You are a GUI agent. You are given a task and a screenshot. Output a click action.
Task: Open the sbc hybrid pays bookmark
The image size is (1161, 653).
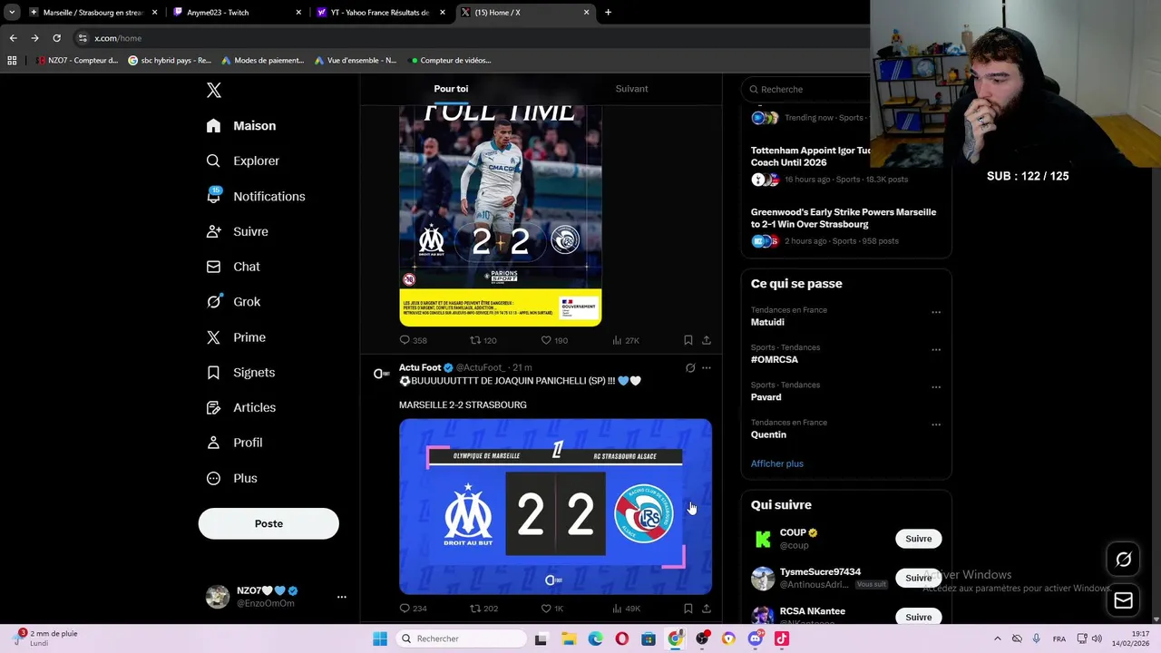(170, 60)
